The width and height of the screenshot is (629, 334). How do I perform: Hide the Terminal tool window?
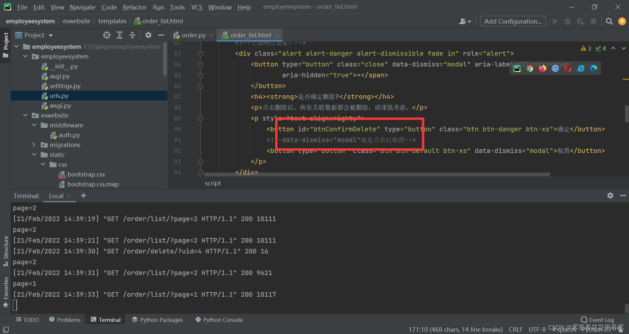[x=623, y=195]
